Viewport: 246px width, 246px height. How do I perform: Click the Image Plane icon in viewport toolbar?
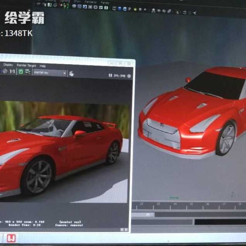pyautogui.click(x=55, y=5)
